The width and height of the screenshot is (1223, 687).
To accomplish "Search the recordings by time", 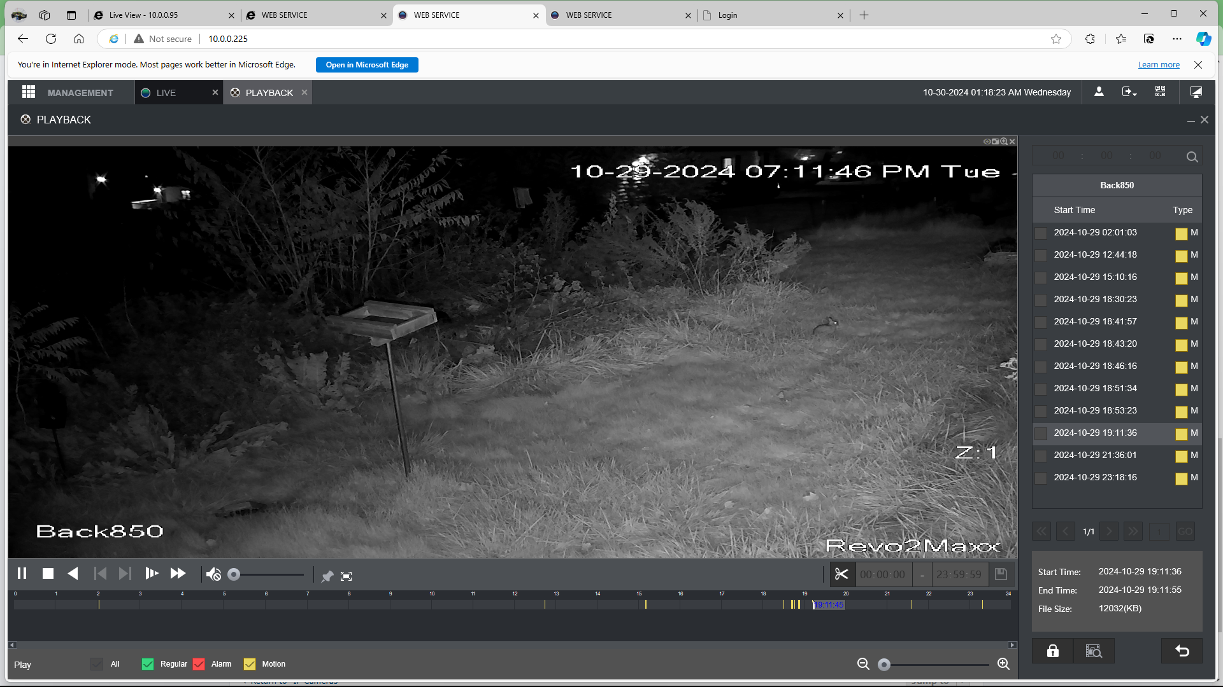I will point(1192,157).
